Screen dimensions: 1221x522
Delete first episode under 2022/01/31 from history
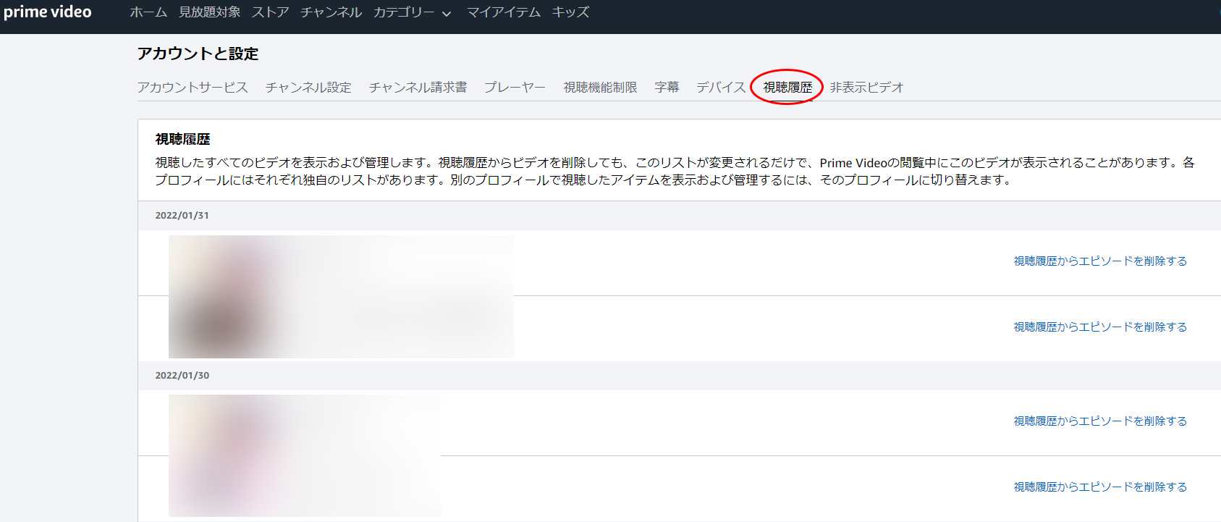1100,261
